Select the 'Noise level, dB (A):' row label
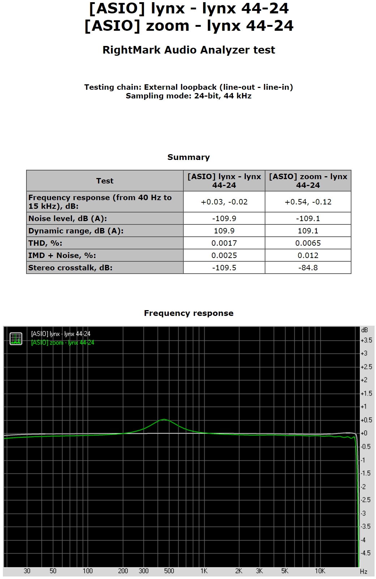 point(105,218)
